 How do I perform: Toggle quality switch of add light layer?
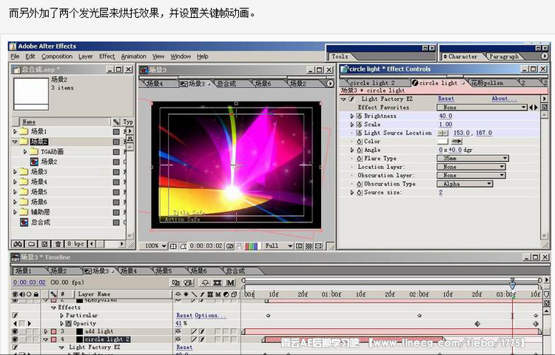(x=194, y=331)
